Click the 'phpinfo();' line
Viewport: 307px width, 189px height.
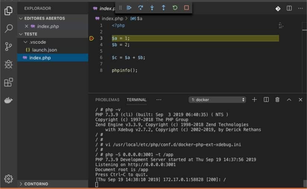click(x=125, y=70)
